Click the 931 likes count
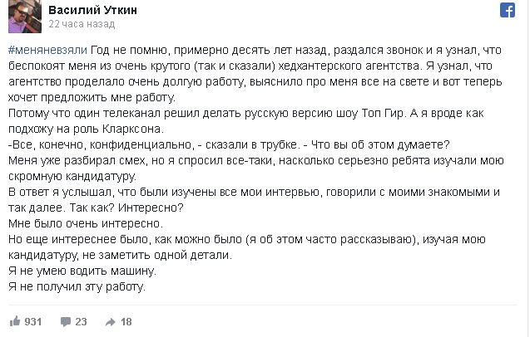530x337 pixels. point(33,321)
